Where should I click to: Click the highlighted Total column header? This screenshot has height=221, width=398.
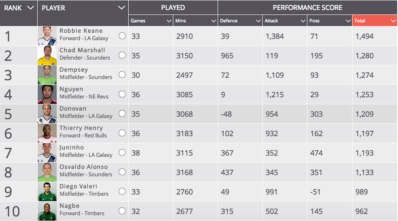(375, 21)
